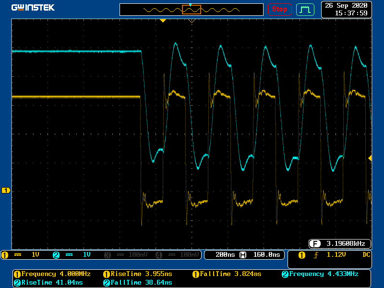Click the yellow trigger level arrow on right edge
Screen dimensions: 384x288
point(370,158)
